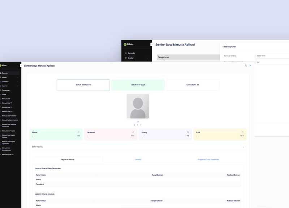289x208 pixels.
Task: Click the profile photo placeholder
Action: point(138,106)
